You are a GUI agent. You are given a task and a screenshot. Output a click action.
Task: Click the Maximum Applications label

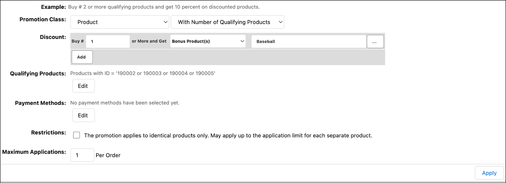pyautogui.click(x=34, y=152)
